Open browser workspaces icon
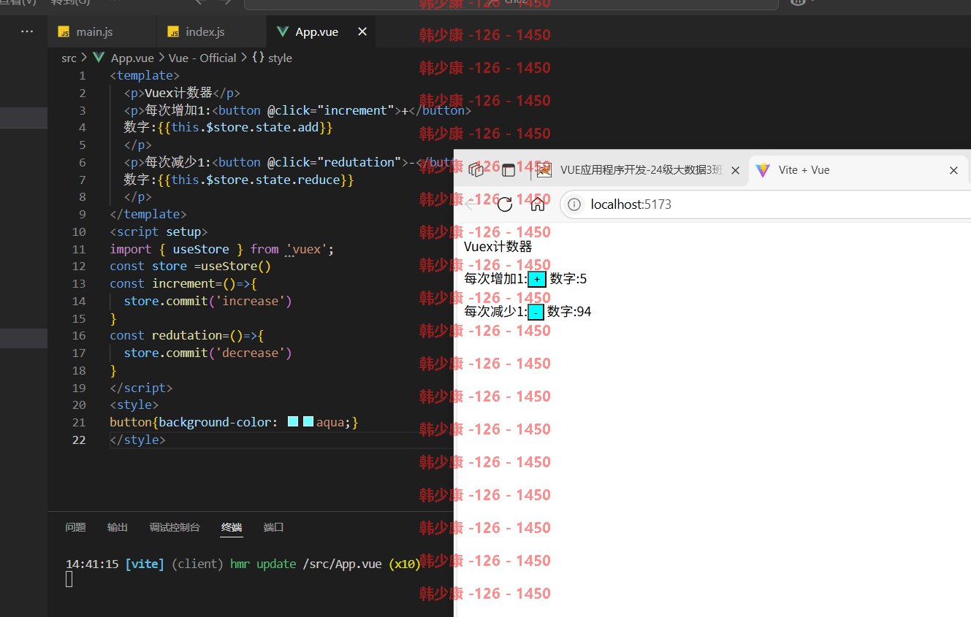Screen dimensions: 971x617 coord(476,169)
